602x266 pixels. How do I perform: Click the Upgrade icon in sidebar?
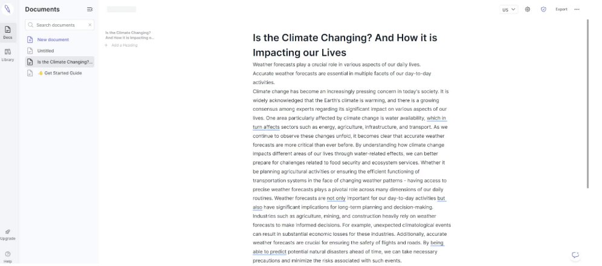tap(8, 235)
